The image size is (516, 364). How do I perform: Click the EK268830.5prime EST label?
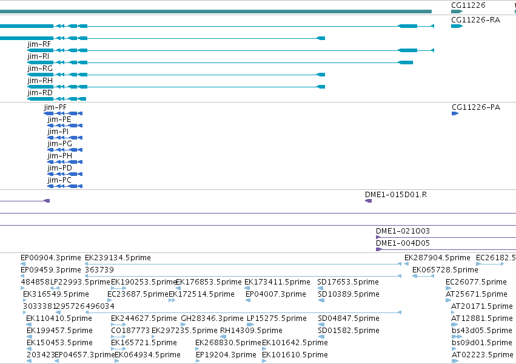click(x=228, y=343)
